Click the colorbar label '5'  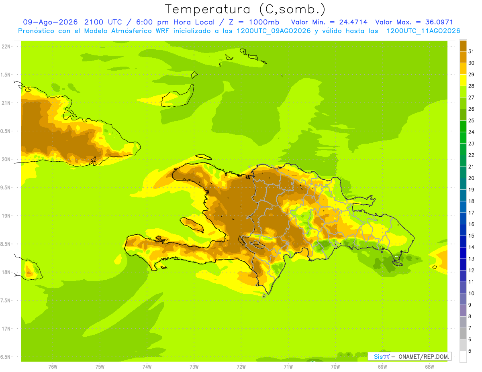tap(470, 351)
